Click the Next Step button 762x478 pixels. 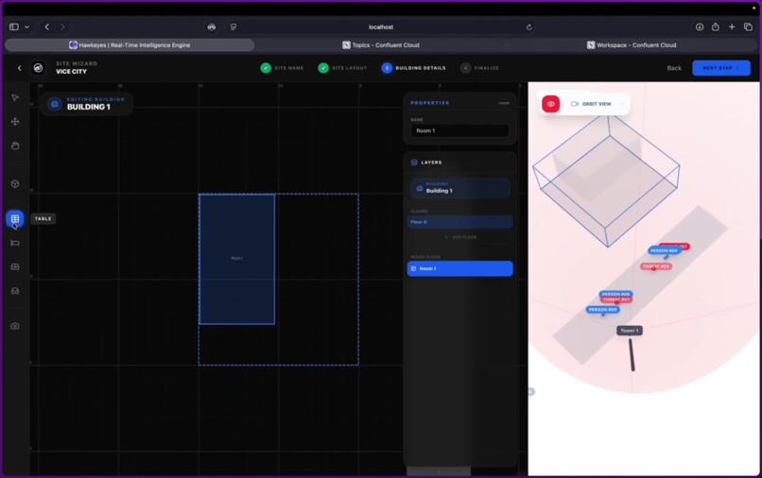[x=720, y=68]
